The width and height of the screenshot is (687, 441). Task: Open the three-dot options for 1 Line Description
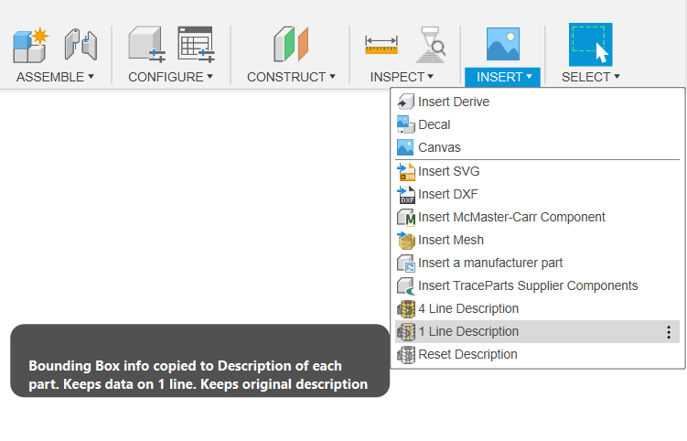point(669,332)
